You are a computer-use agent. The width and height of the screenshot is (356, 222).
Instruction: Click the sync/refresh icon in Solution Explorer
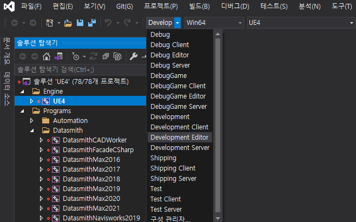(x=93, y=56)
